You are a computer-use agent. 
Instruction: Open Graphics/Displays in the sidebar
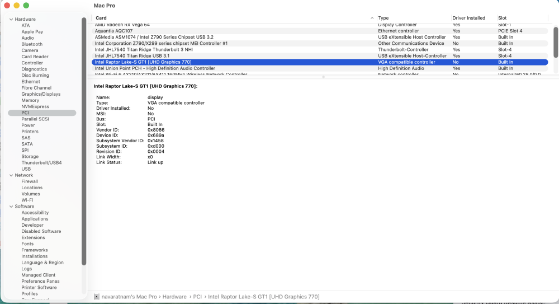pos(41,94)
